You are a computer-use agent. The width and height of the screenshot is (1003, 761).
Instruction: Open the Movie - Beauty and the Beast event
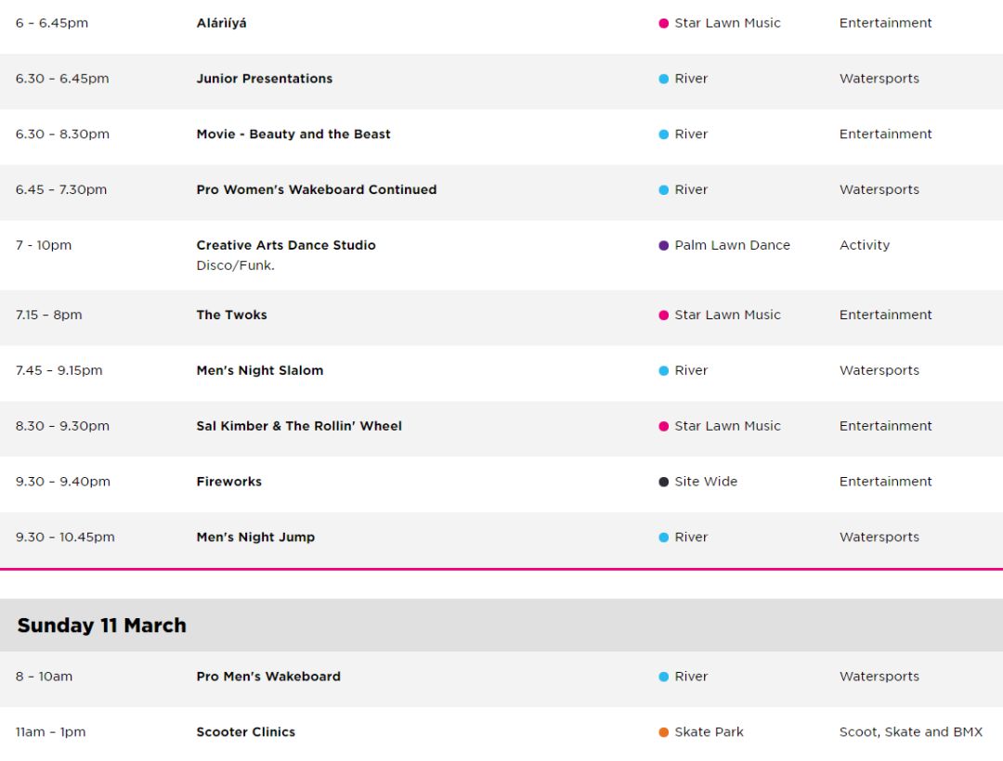293,135
